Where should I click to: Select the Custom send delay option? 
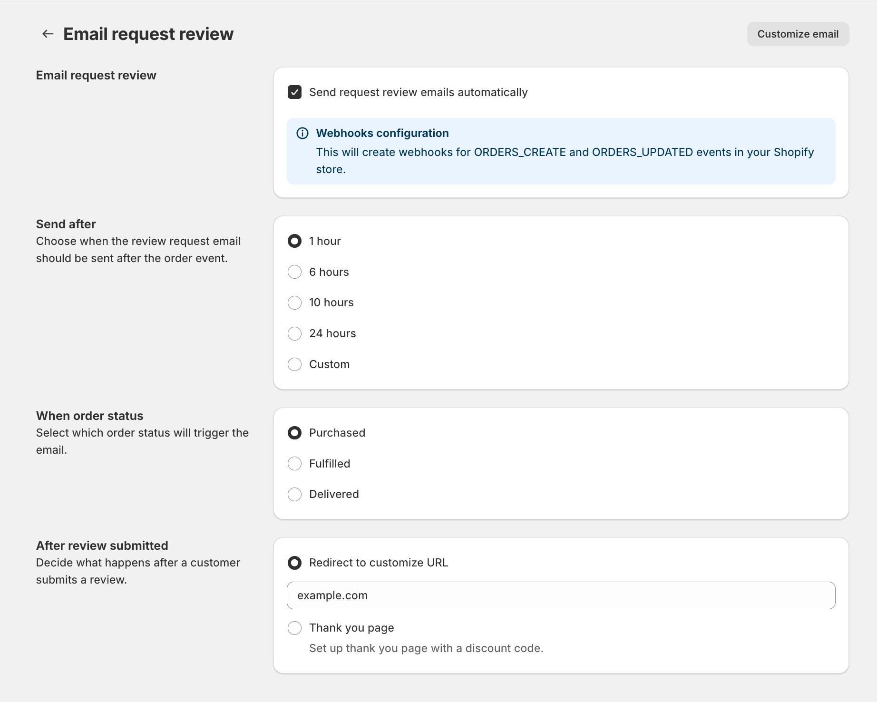(295, 364)
